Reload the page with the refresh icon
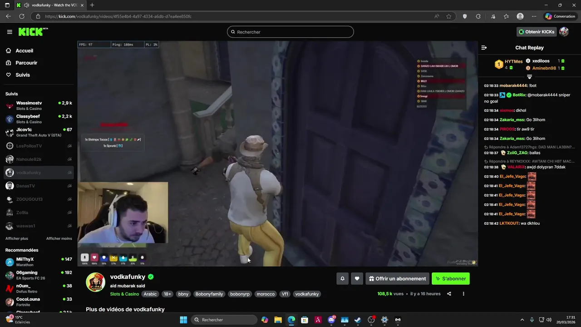This screenshot has height=327, width=581. pyautogui.click(x=21, y=16)
